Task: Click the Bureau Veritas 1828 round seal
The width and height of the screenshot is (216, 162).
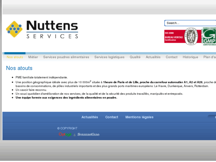Action: coord(191,36)
